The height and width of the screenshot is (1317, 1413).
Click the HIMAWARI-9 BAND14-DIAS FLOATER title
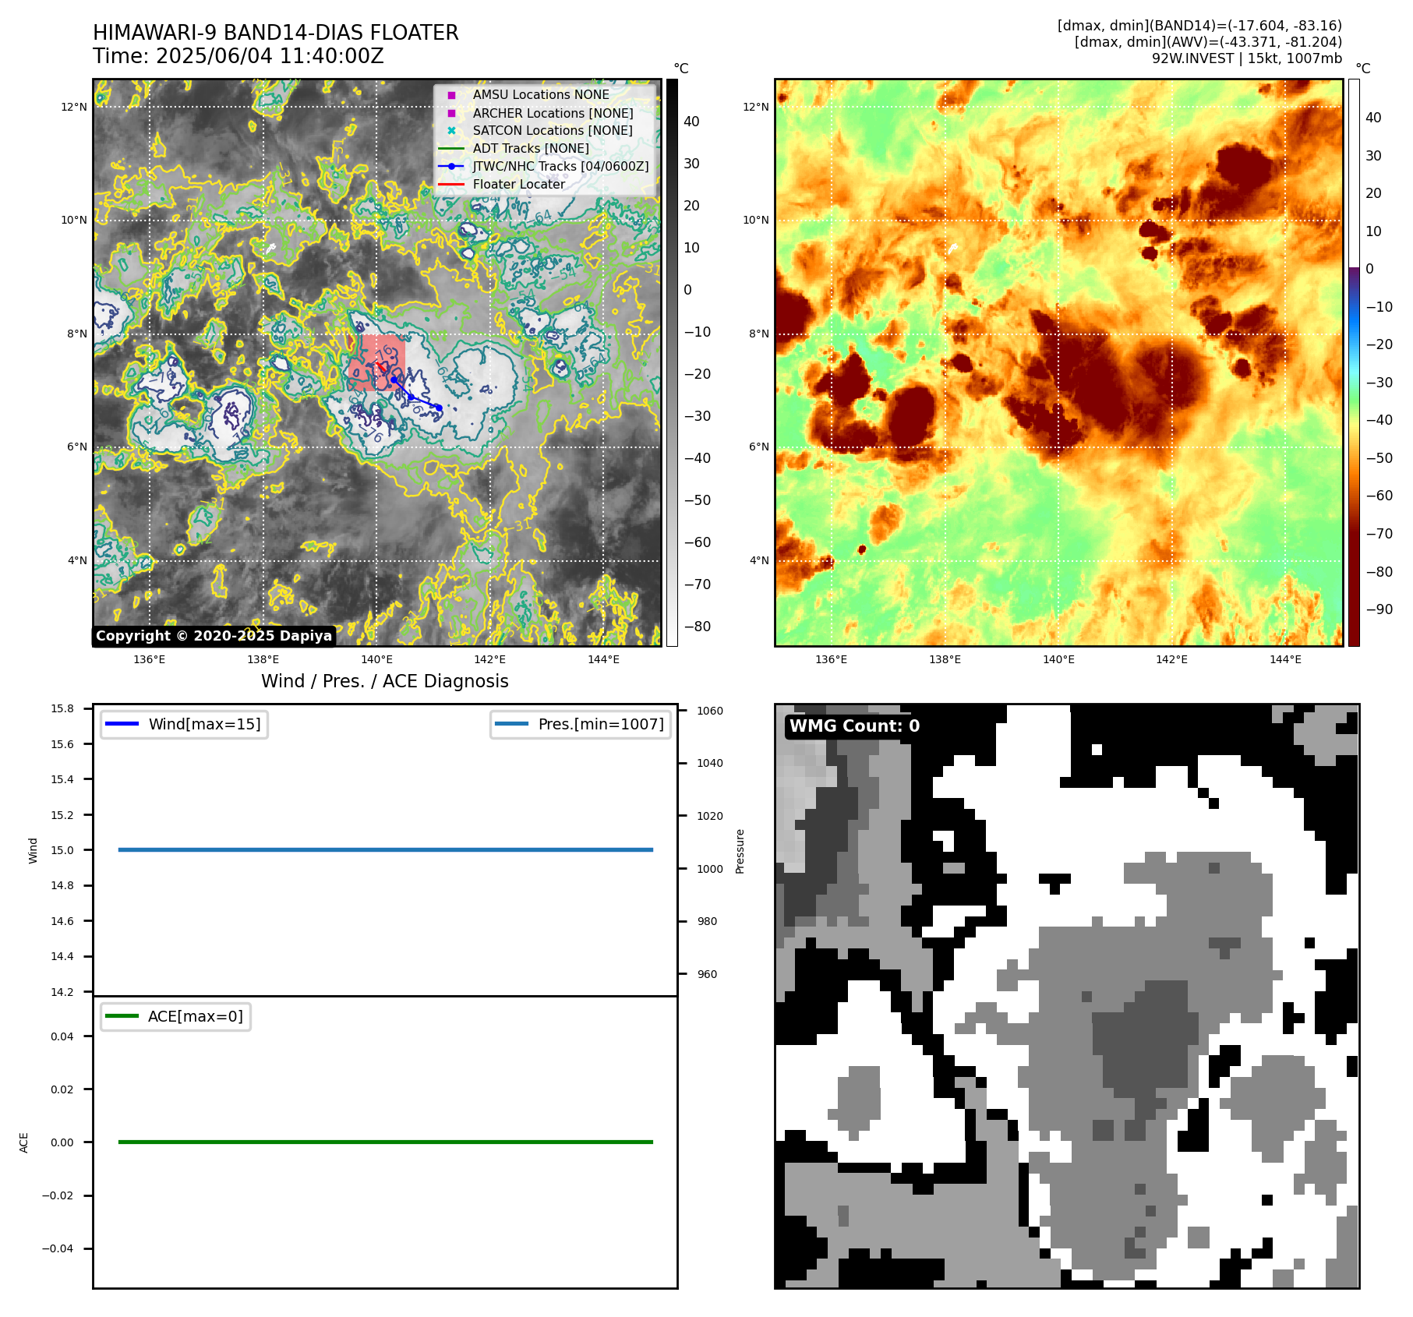coord(276,33)
